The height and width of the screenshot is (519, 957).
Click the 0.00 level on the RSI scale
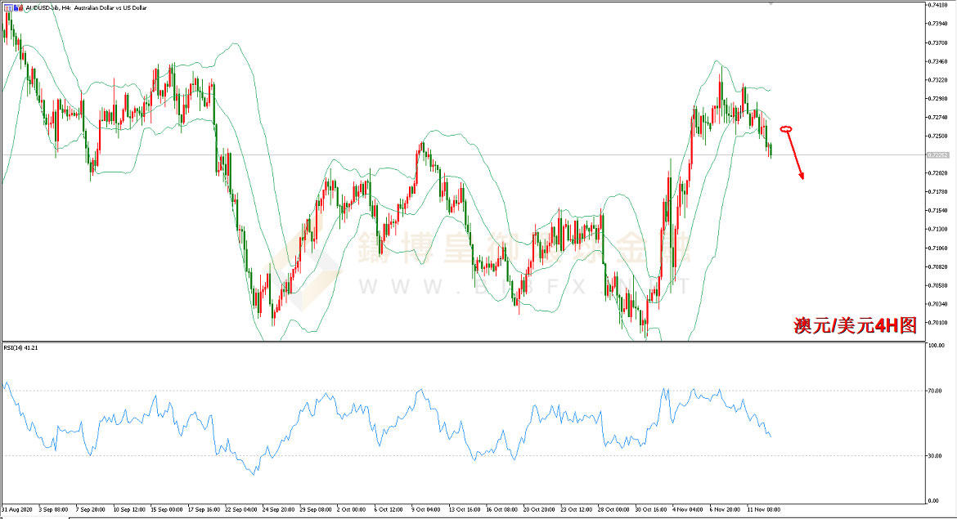(x=932, y=500)
